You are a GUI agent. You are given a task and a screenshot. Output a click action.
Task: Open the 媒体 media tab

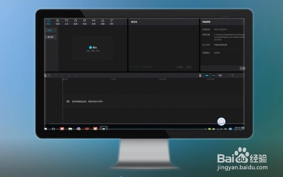(48, 22)
